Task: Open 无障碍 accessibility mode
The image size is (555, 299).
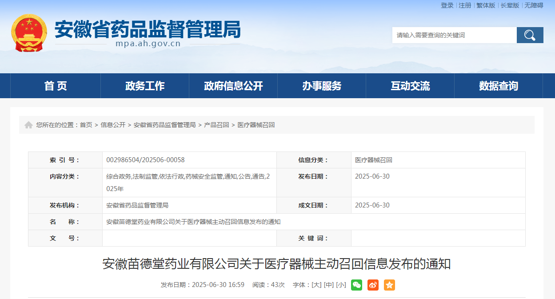Action: (534, 5)
